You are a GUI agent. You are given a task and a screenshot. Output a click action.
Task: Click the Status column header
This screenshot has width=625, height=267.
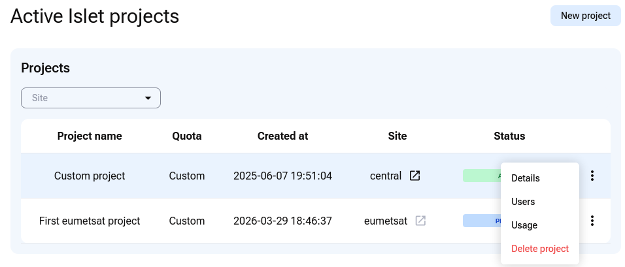pyautogui.click(x=509, y=136)
